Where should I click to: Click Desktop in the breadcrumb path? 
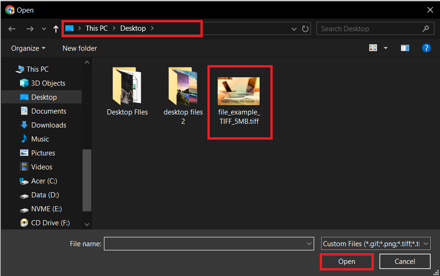click(x=133, y=28)
